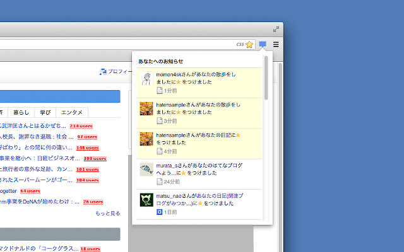Screen dimensions: 404x252
Task: Click the Hatena notification speech bubble icon
Action: (x=263, y=44)
